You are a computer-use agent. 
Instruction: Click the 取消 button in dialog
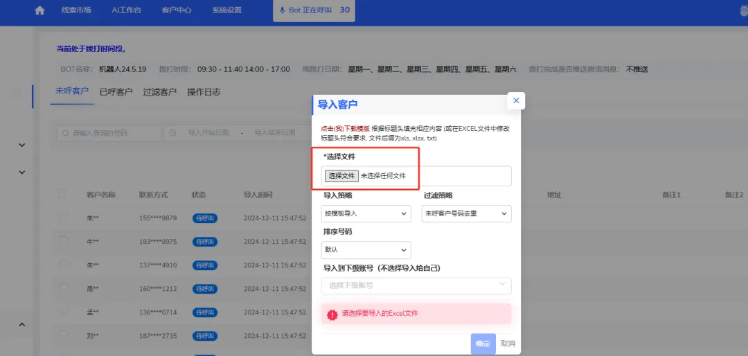point(508,344)
